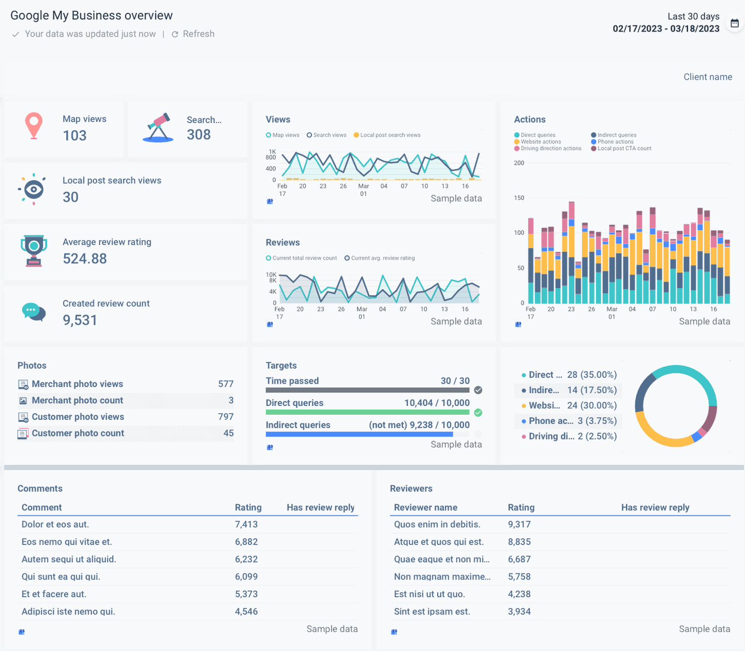Click the trophy icon for Average review rating
Image resolution: width=745 pixels, height=651 pixels.
33,251
